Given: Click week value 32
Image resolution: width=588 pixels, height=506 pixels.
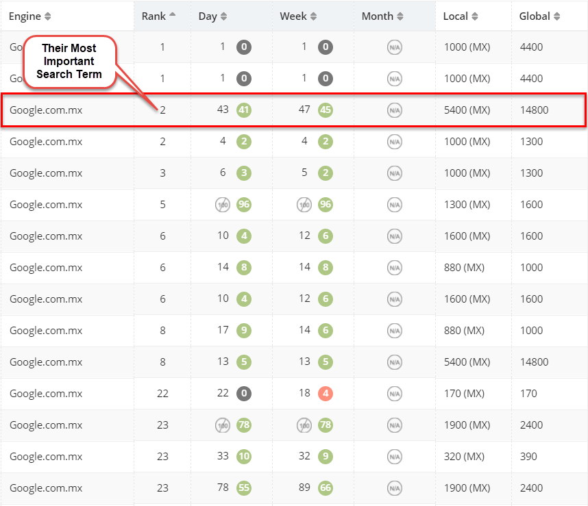Looking at the screenshot, I should [x=304, y=456].
